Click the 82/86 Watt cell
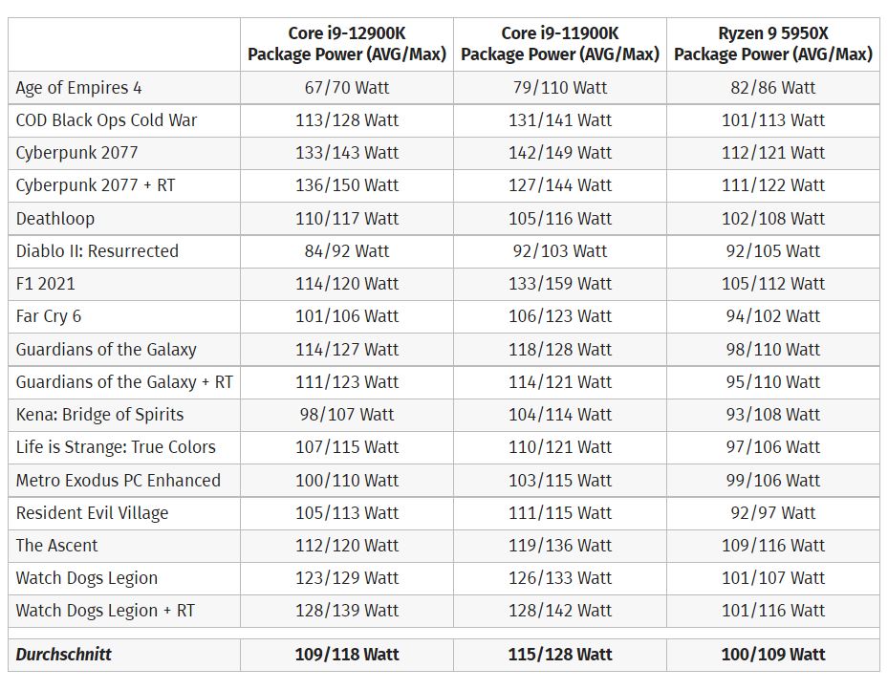Image resolution: width=888 pixels, height=690 pixels. click(x=773, y=88)
